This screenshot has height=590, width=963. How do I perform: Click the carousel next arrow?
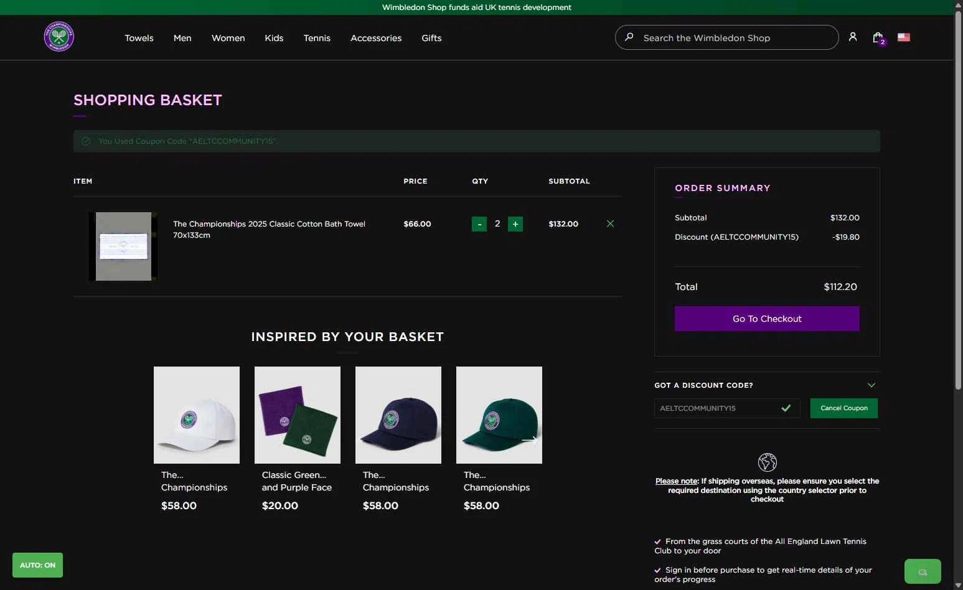529,440
